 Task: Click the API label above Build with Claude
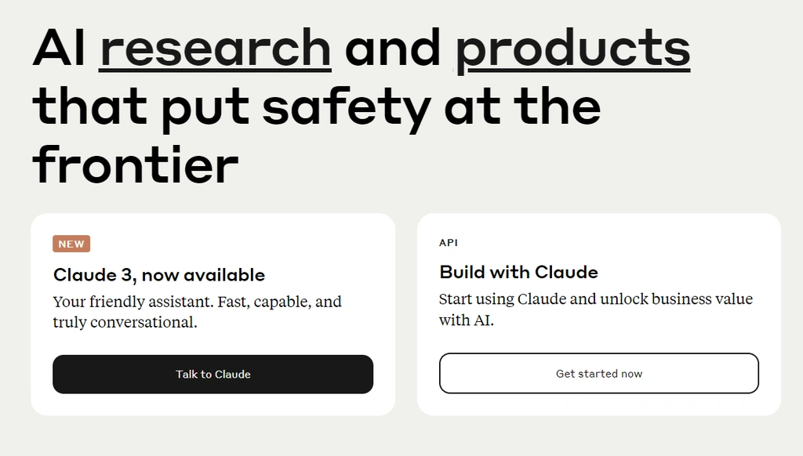coord(448,243)
